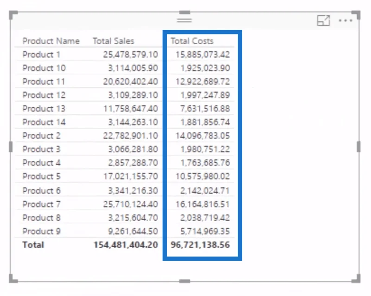Click cost value 1,997,247.89
371x296 pixels.
(x=205, y=95)
